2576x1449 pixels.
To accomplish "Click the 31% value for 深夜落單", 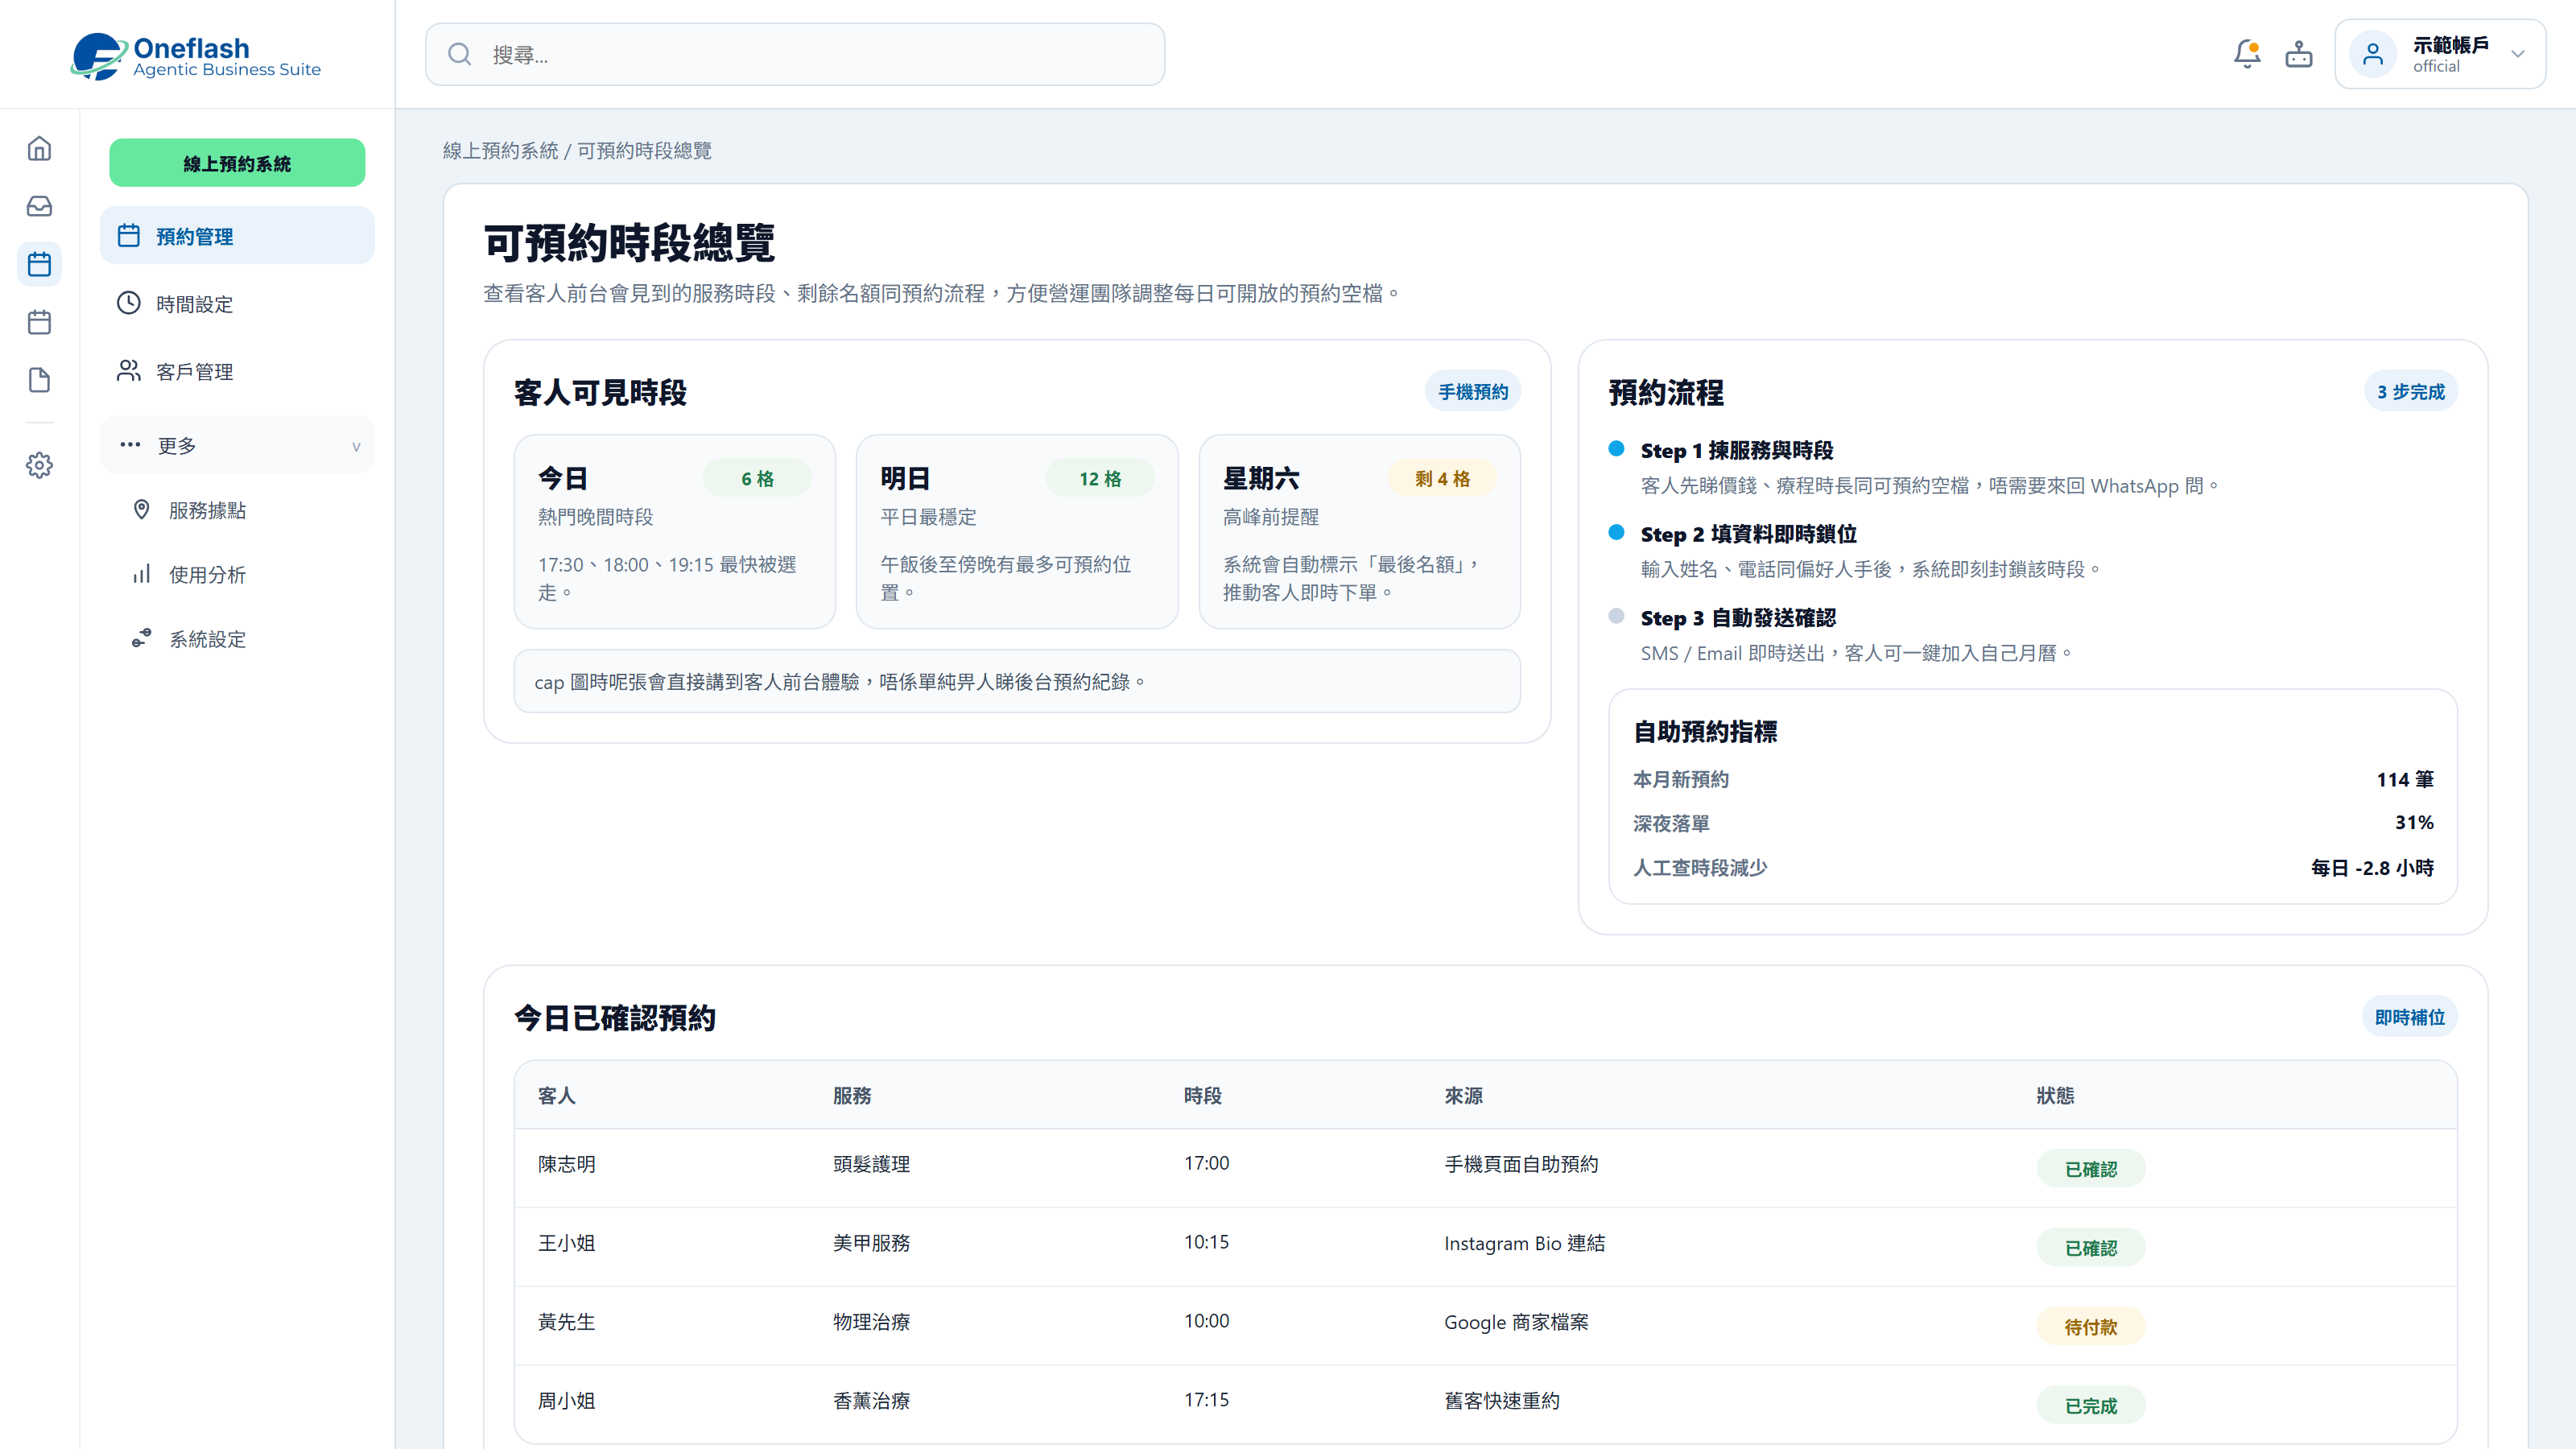I will (x=2414, y=822).
